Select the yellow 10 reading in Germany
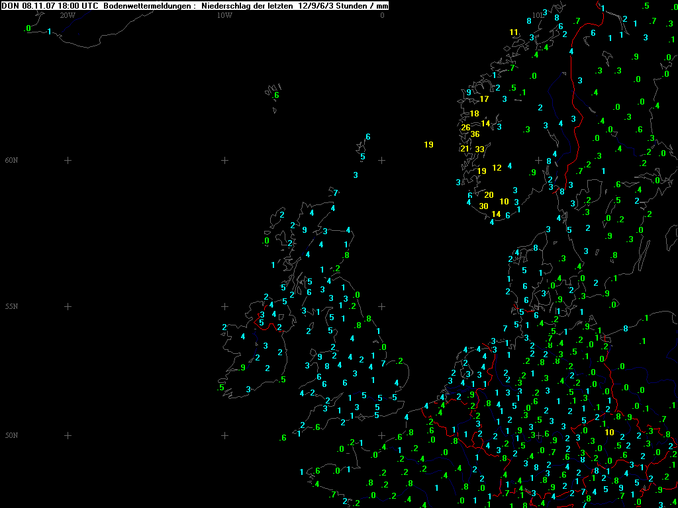 pos(609,433)
